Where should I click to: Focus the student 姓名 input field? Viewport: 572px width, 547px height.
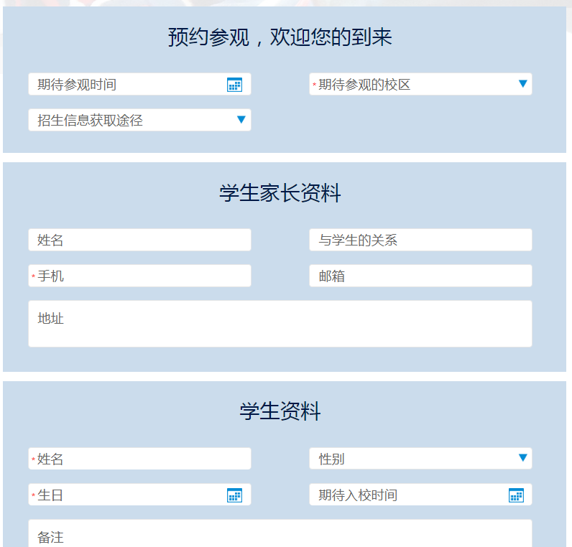(139, 459)
